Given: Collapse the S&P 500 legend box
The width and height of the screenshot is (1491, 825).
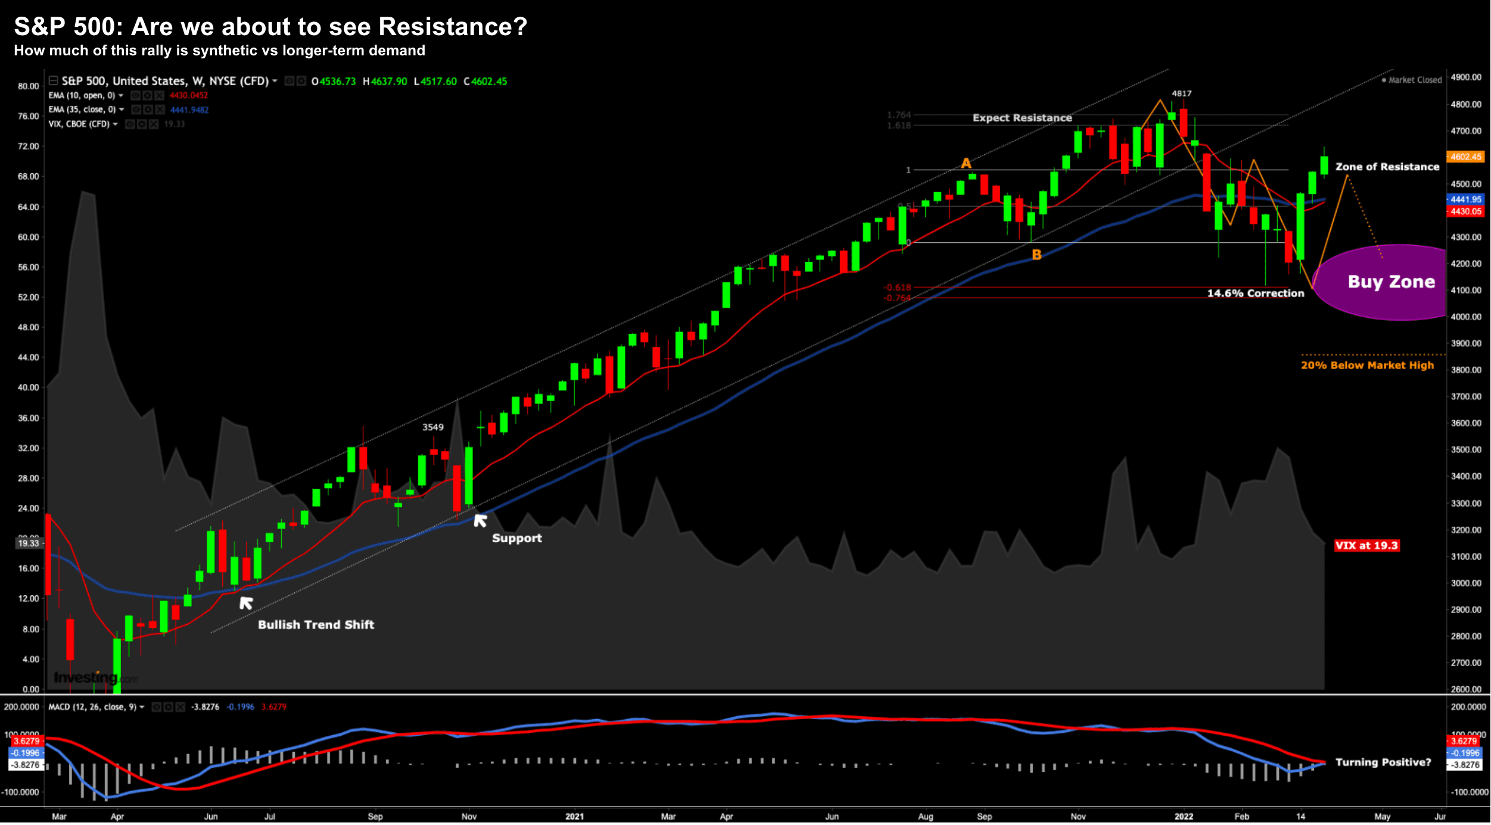Looking at the screenshot, I should pos(53,80).
